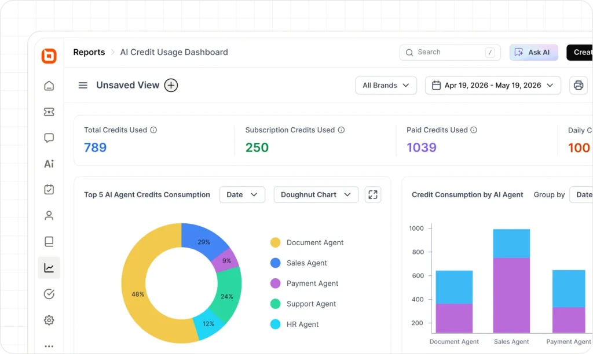
Task: Open the Reports chart icon in sidebar
Action: pyautogui.click(x=49, y=268)
